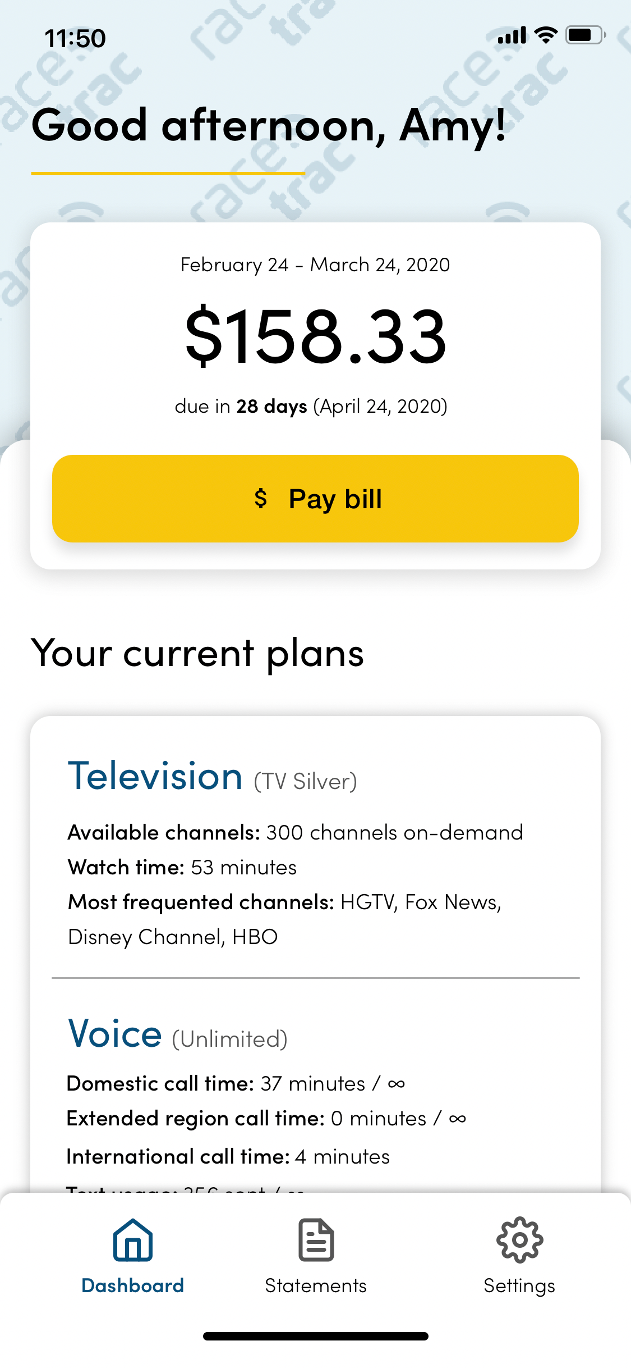The width and height of the screenshot is (631, 1368).
Task: Tap the Wi-Fi status icon
Action: pos(546,35)
